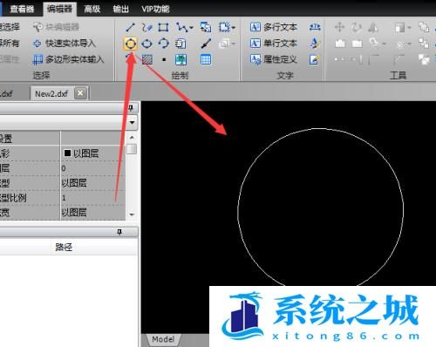Click 快速实体导入 quick entity import
Screen dimensions: 436x347
pyautogui.click(x=65, y=44)
